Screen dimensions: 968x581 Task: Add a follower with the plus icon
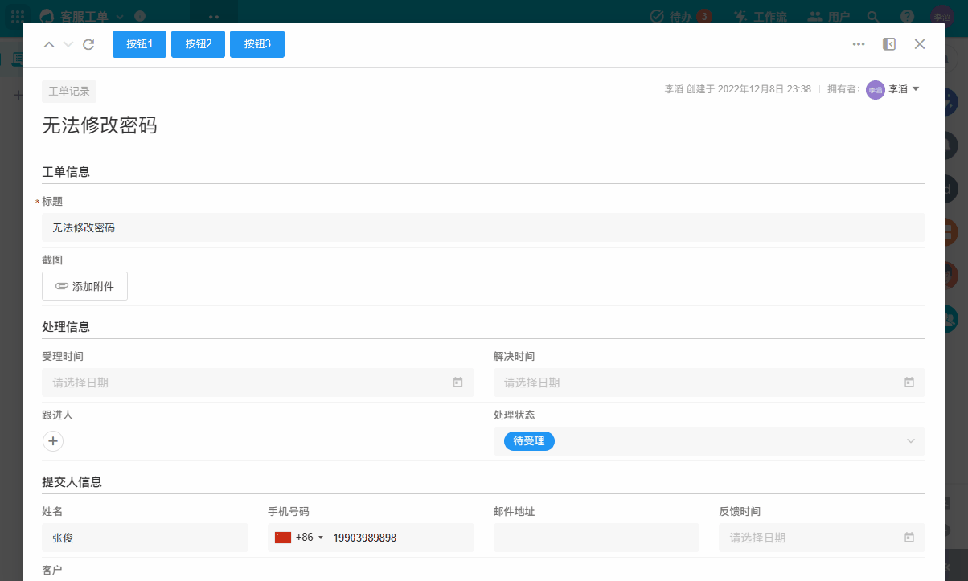click(53, 441)
